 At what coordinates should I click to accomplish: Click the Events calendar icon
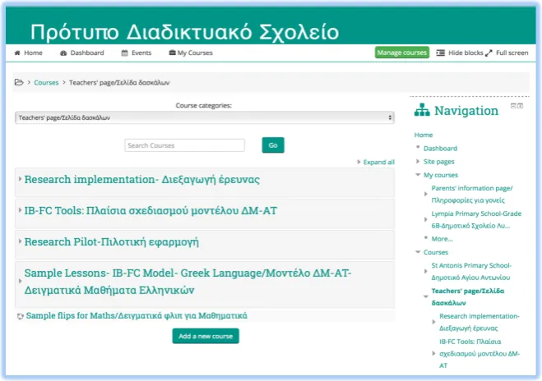[124, 53]
